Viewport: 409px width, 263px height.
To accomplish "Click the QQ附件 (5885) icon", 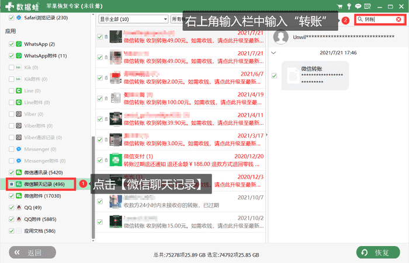I will (x=19, y=219).
